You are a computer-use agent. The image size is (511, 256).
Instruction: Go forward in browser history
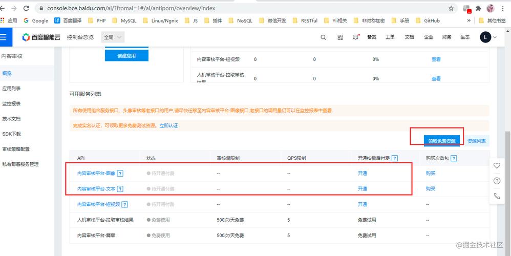click(x=14, y=9)
